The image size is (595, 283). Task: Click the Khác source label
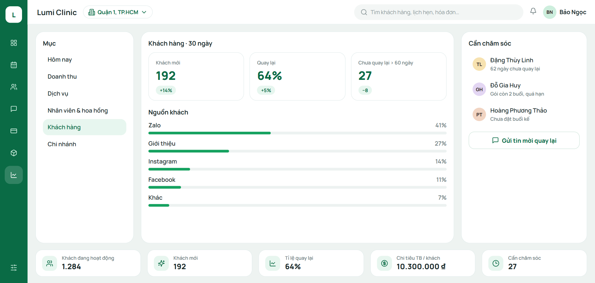[x=156, y=198]
